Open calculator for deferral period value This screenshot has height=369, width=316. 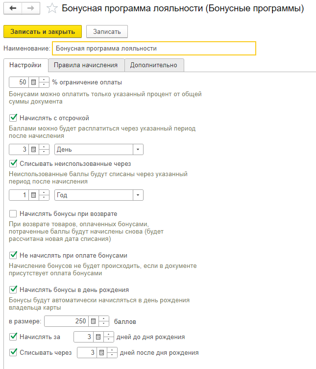pos(34,150)
